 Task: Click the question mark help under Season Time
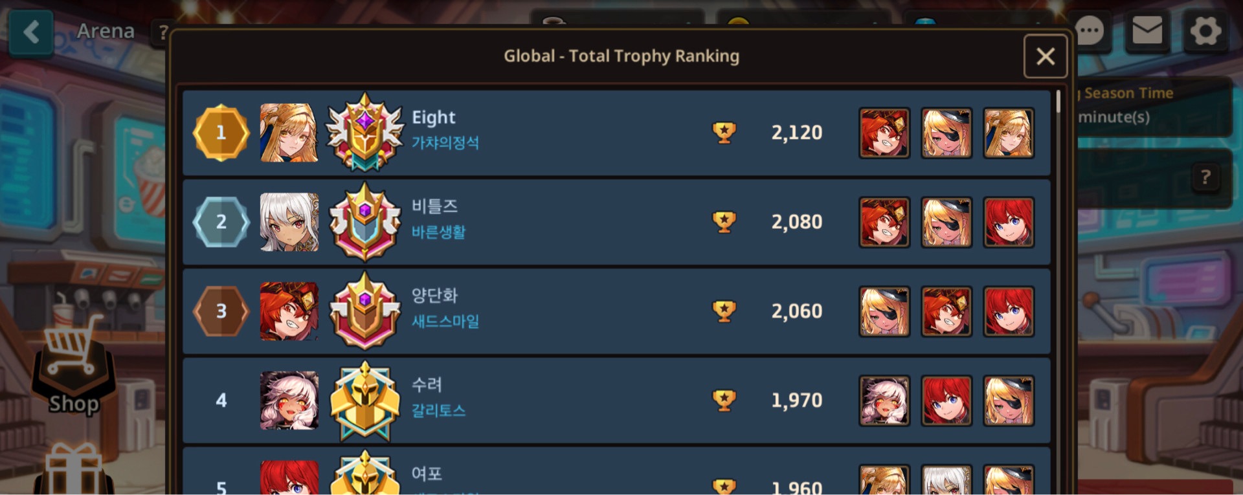coord(1205,177)
